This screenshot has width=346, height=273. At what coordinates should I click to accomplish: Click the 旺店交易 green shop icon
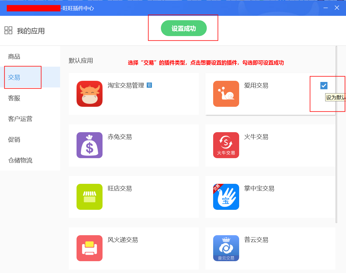point(90,197)
